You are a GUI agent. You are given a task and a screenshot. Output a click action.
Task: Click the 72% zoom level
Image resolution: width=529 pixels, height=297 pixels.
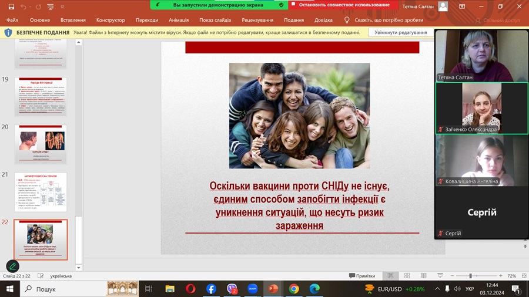click(511, 276)
